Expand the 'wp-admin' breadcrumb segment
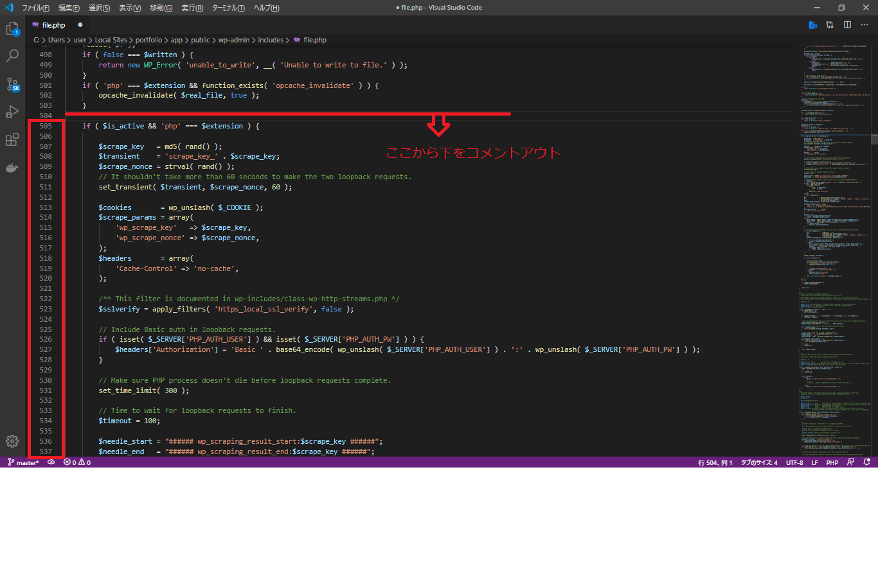 (x=233, y=40)
